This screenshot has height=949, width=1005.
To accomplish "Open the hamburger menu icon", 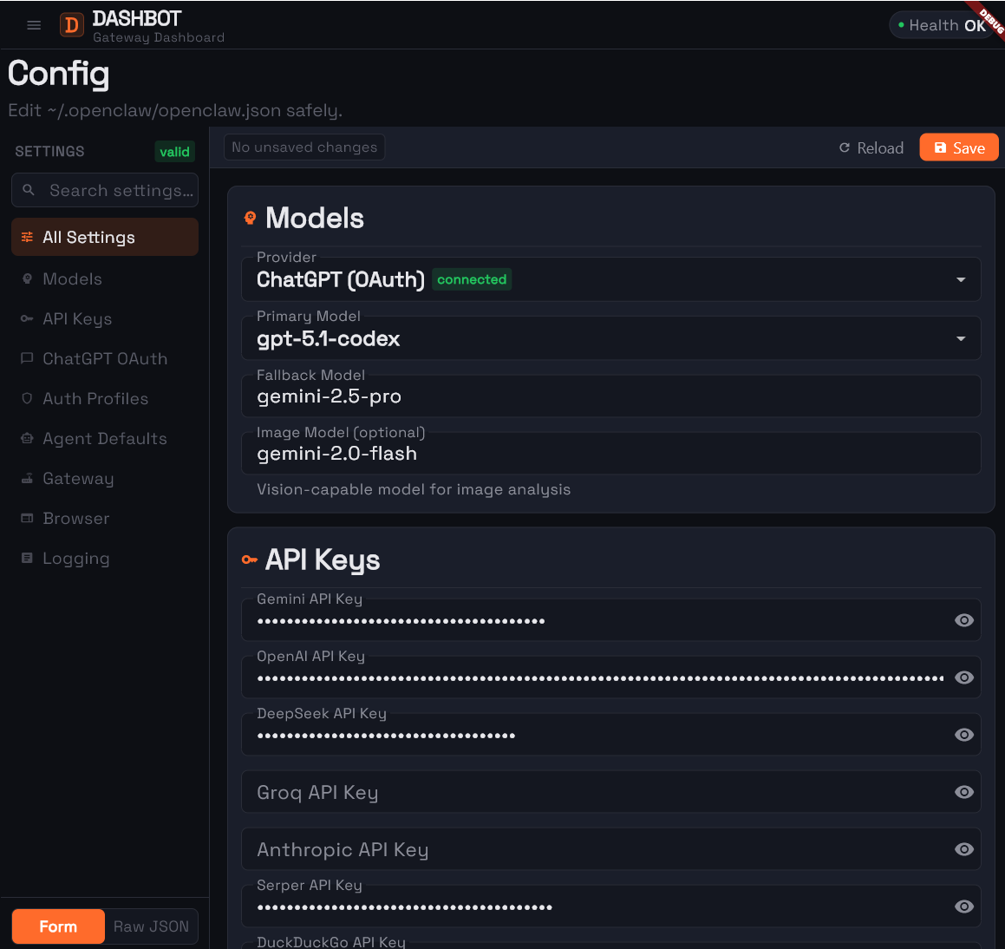I will point(34,24).
